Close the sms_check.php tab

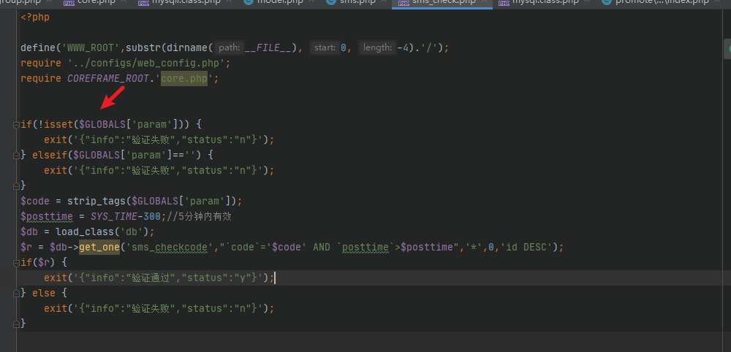(483, 2)
